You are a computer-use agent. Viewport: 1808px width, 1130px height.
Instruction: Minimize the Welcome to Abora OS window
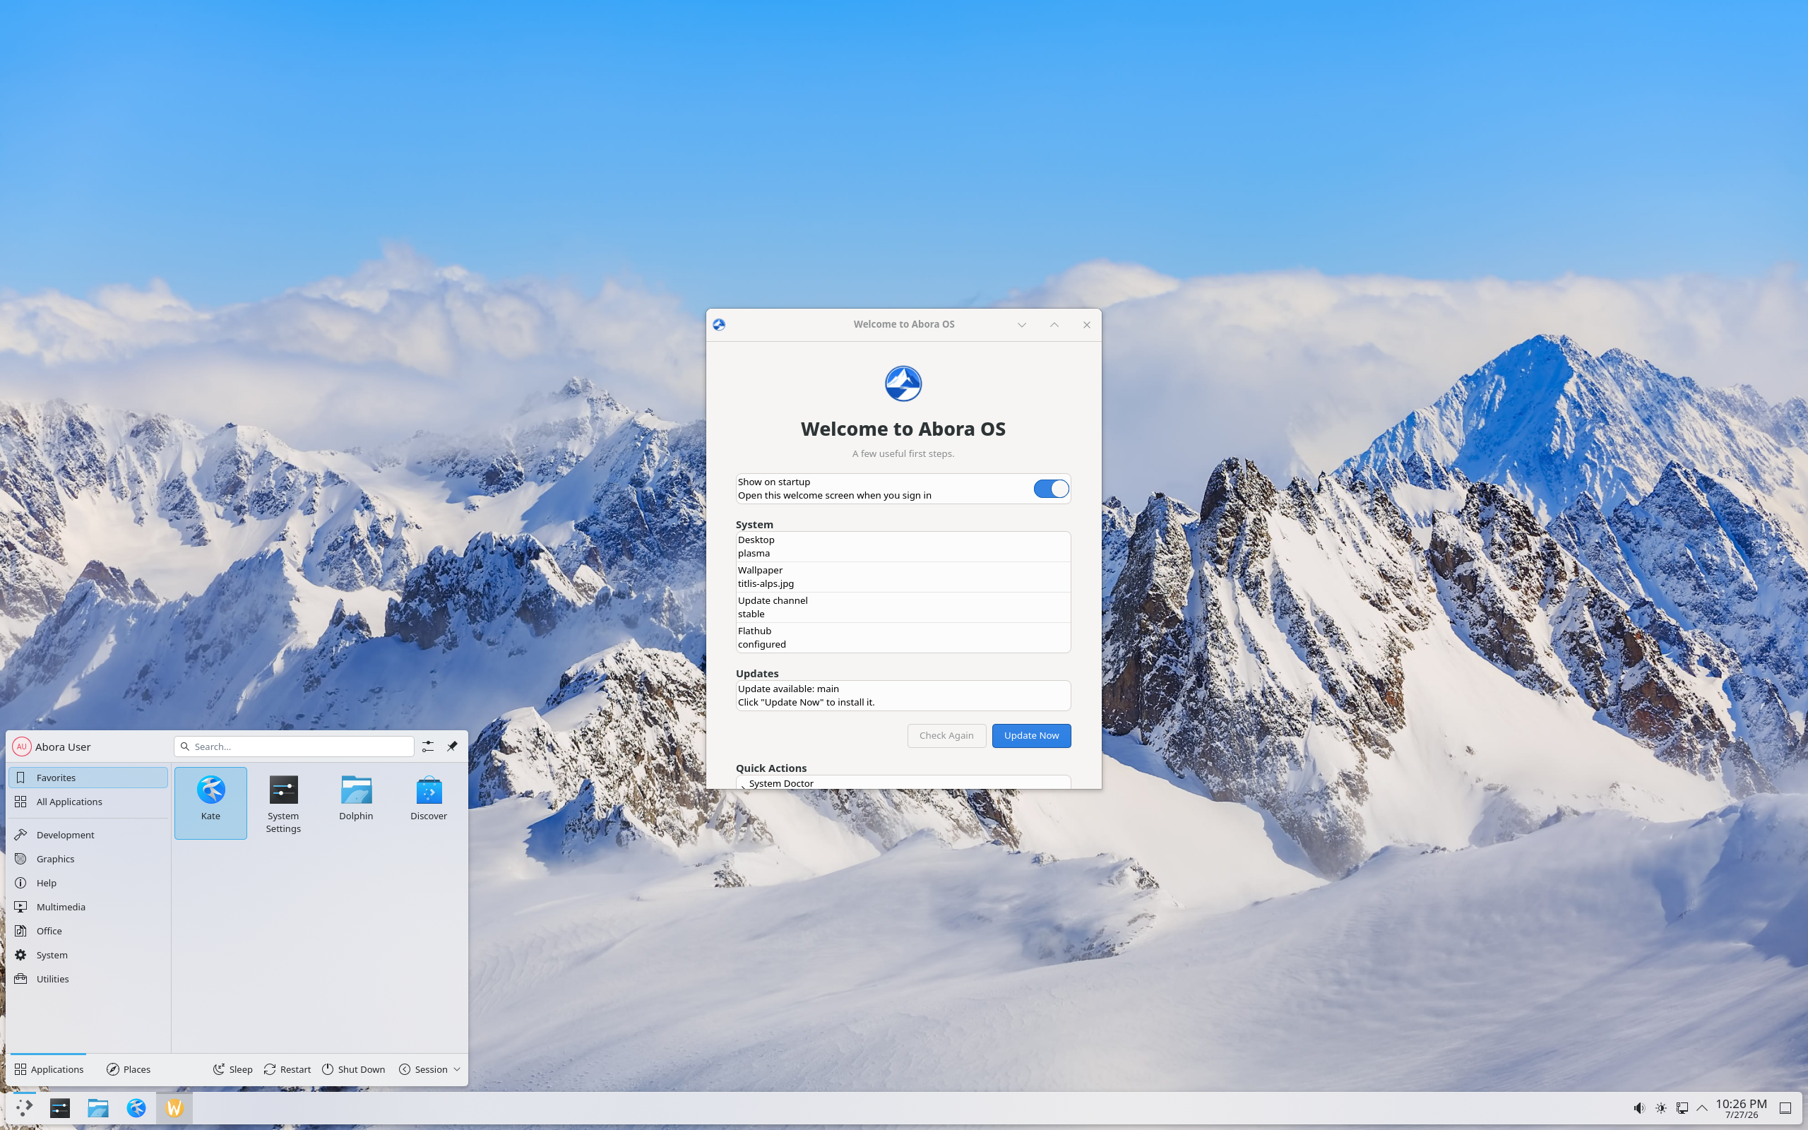coord(1021,324)
